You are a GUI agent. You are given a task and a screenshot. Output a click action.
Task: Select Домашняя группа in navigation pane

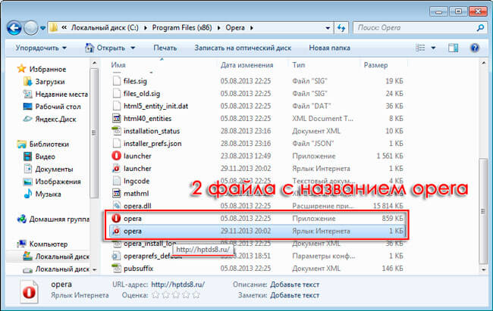pyautogui.click(x=59, y=219)
